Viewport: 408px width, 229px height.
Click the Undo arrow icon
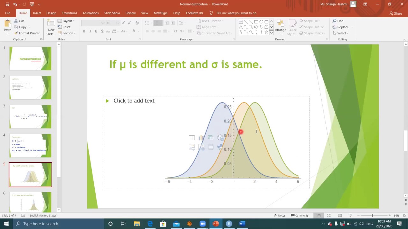pos(15,4)
